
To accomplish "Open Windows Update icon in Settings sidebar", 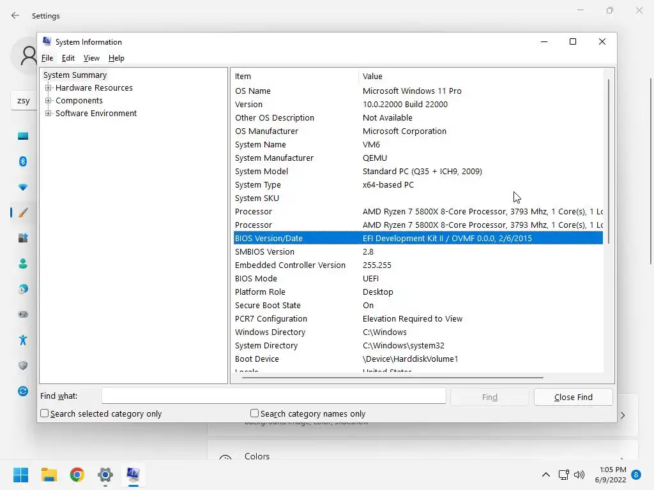I will (23, 391).
